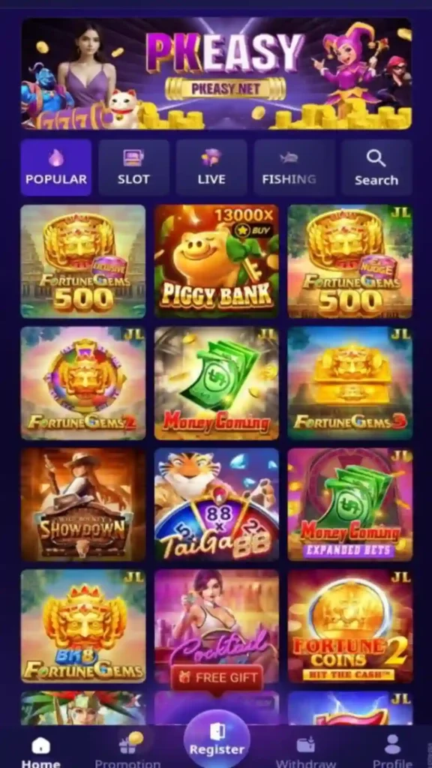Viewport: 432px width, 768px height.
Task: Select the POPULAR flame category
Action: pyautogui.click(x=55, y=167)
